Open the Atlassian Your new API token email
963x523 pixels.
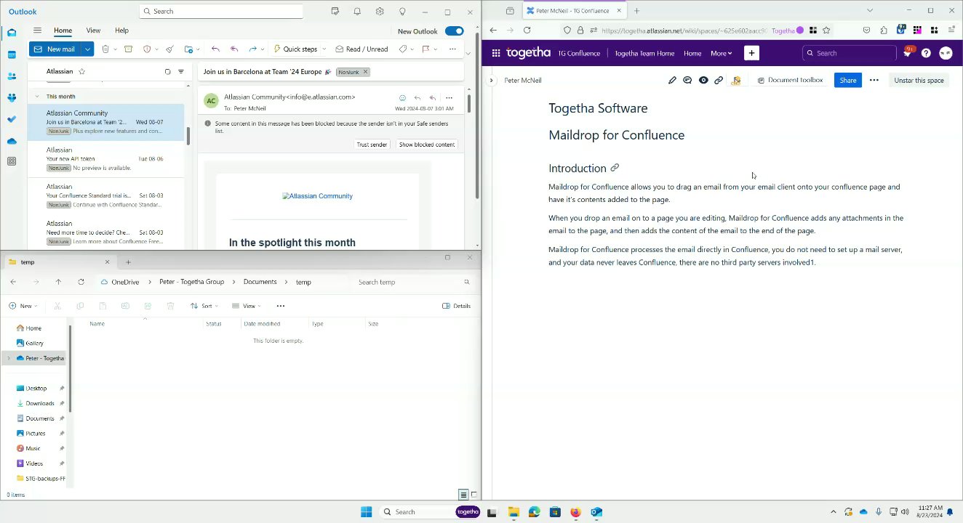(x=108, y=159)
